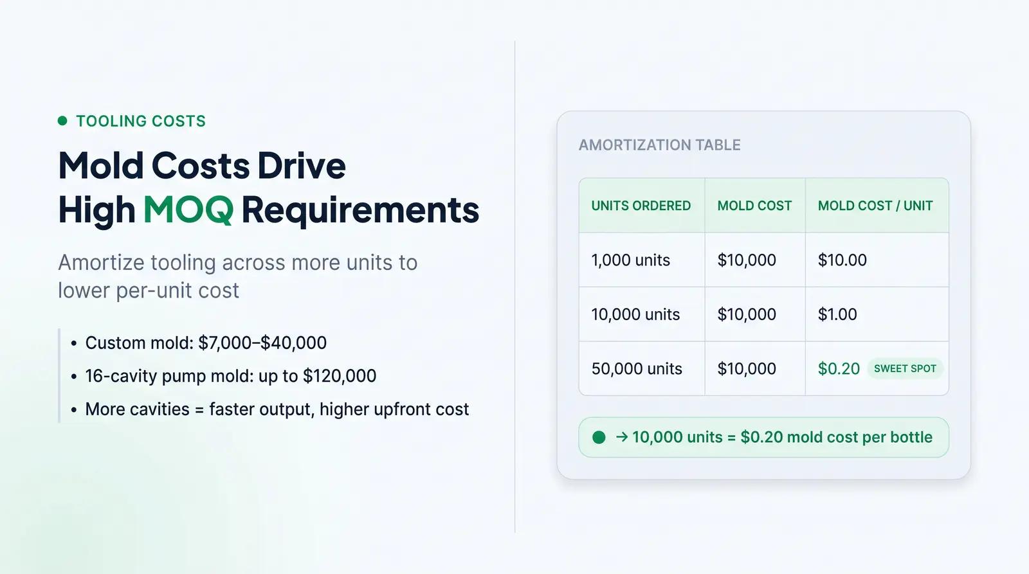
Task: Click the 10,000 units table cell
Action: click(641, 314)
